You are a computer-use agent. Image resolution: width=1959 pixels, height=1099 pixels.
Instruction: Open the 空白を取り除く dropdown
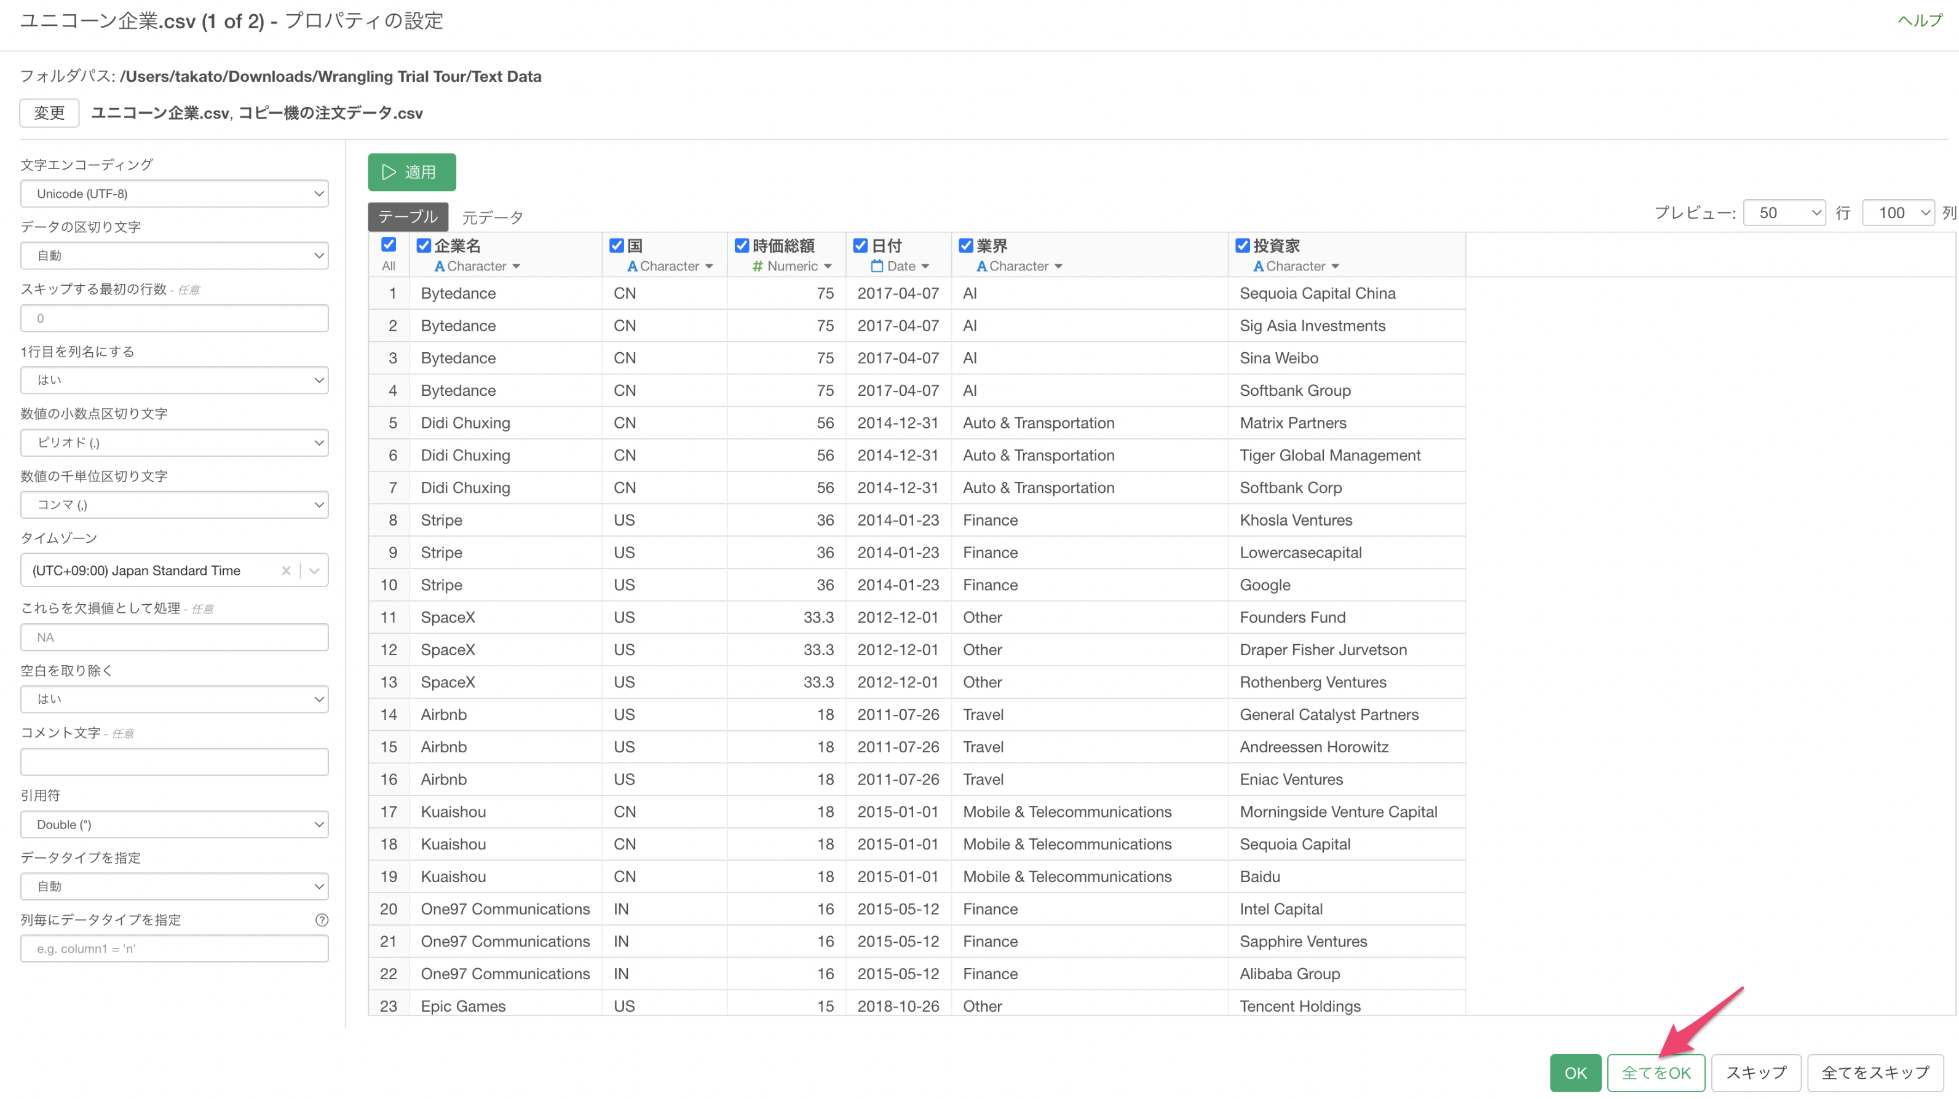coord(174,699)
